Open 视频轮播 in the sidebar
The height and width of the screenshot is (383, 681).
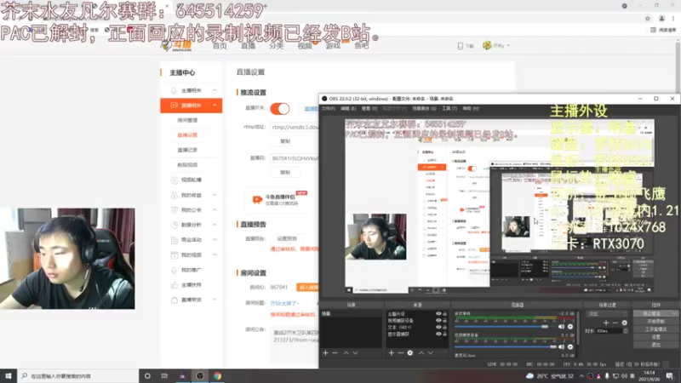pyautogui.click(x=191, y=180)
